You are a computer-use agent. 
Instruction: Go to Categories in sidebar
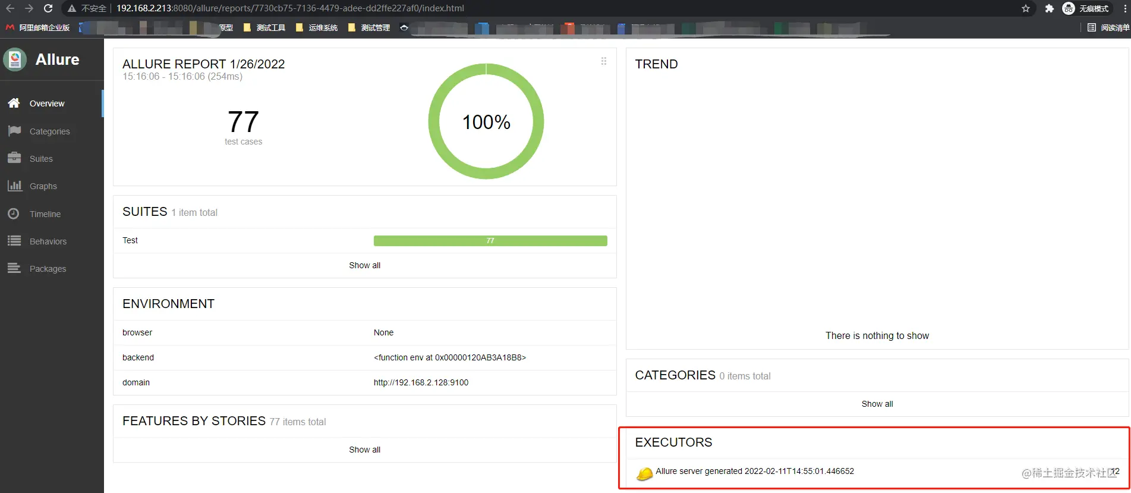click(52, 131)
